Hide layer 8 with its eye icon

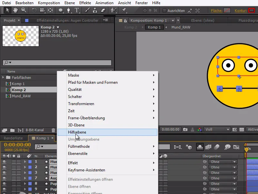coord(4,184)
